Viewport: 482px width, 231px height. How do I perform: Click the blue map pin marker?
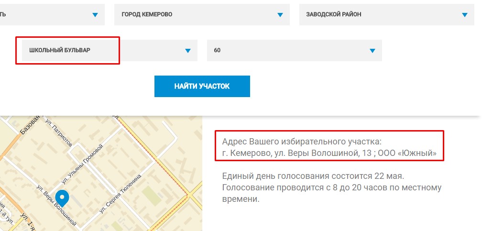coord(62,198)
